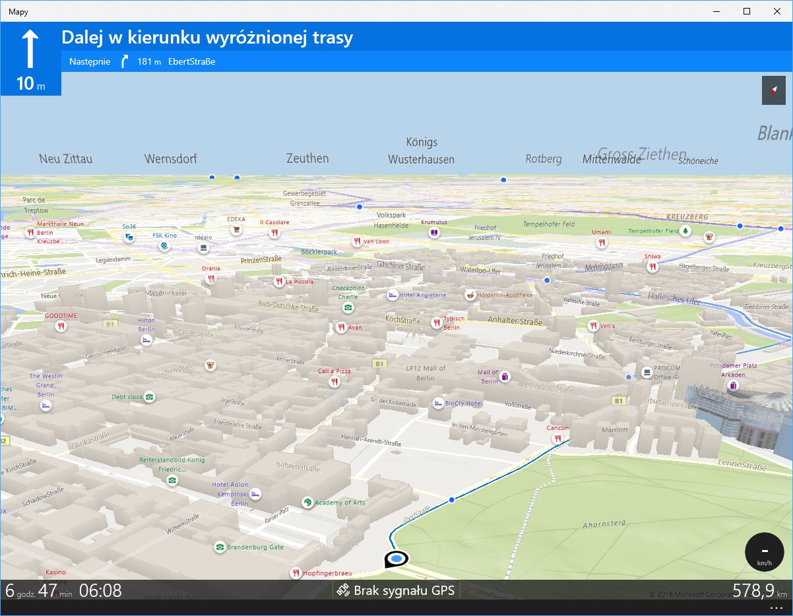Click the La Piccola restaurant icon

click(x=279, y=282)
